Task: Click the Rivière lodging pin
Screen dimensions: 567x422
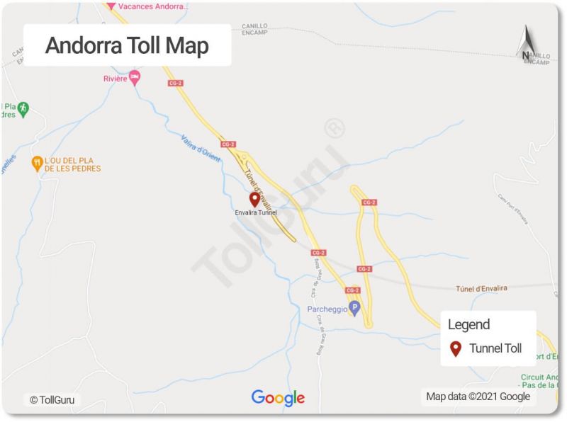Action: click(x=135, y=78)
